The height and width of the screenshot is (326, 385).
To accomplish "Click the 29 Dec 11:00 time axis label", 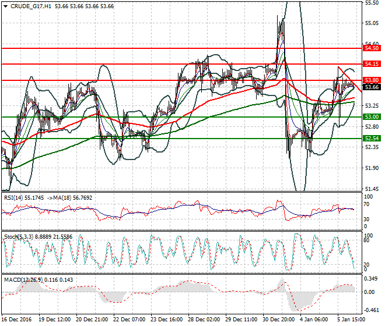I will pyautogui.click(x=241, y=320).
